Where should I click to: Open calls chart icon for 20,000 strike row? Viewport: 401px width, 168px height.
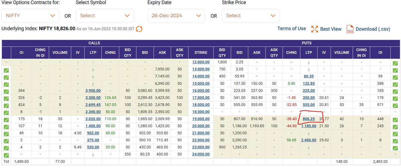click(6, 127)
